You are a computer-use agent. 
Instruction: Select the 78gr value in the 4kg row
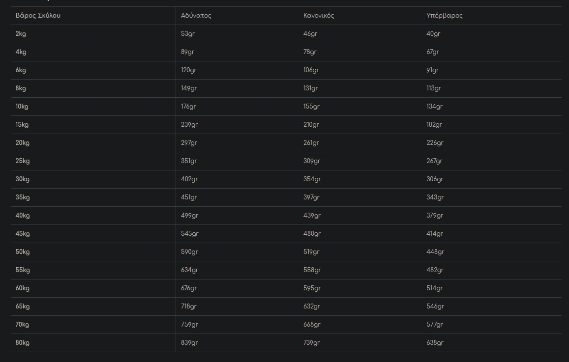310,52
